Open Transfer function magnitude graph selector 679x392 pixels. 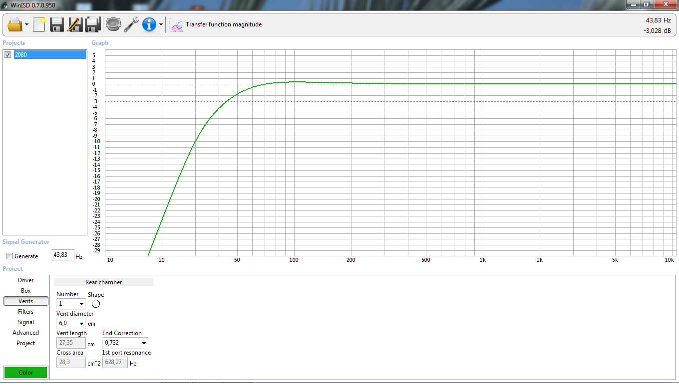(223, 24)
